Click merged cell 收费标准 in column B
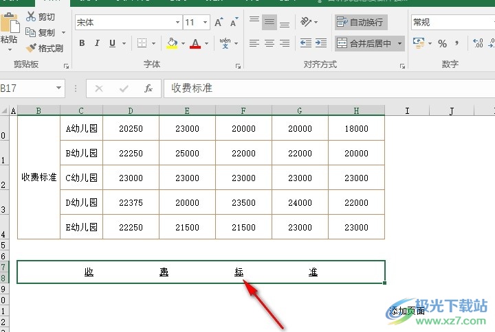Screen dimensions: 495x332 click(38, 178)
